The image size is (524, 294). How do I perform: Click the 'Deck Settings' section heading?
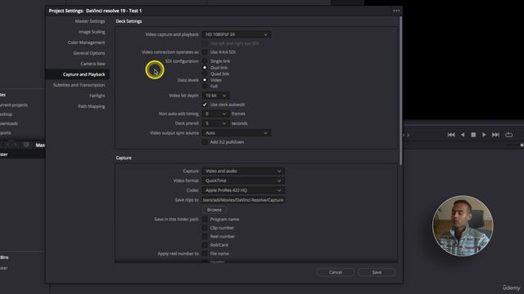pos(129,21)
